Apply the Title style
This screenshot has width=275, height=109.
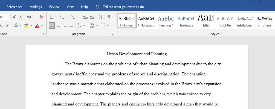tap(205, 21)
